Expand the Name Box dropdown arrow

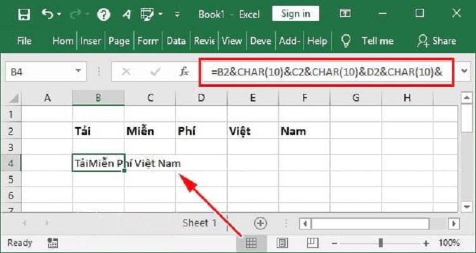79,72
